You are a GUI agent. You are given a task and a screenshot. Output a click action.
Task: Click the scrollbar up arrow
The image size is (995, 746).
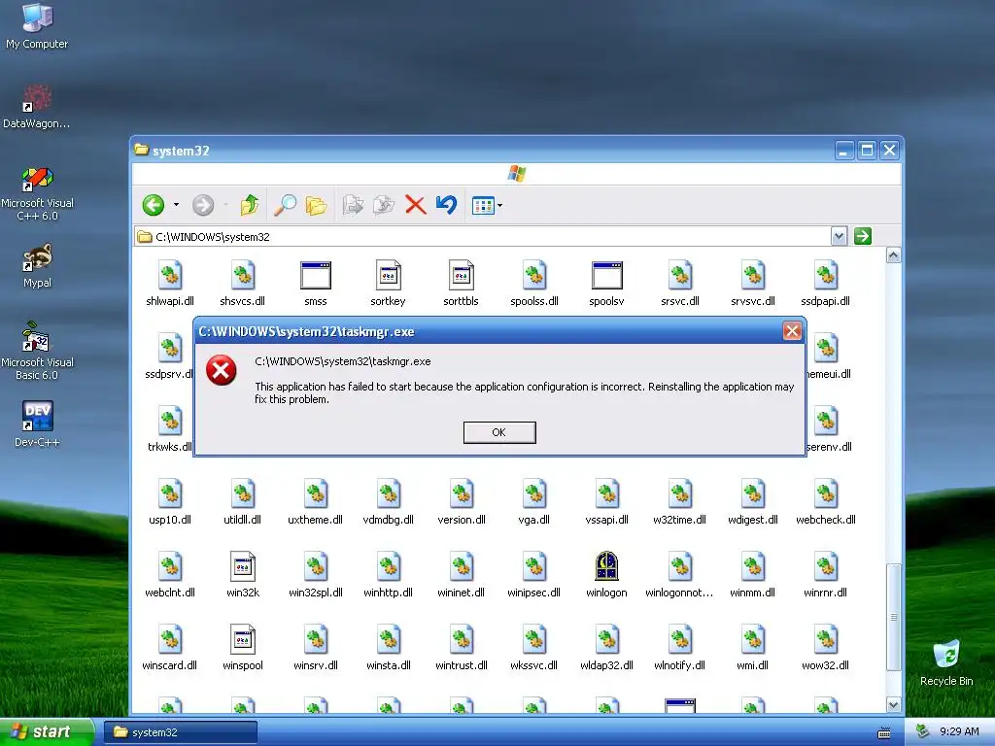893,255
